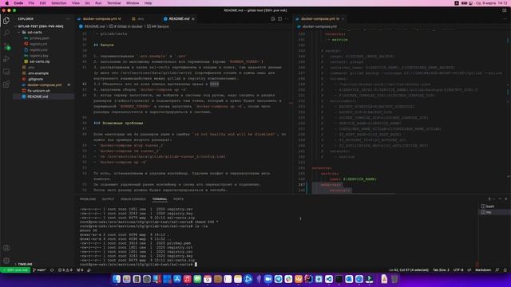Select README.md in Explorer tree
511x287 pixels.
click(44, 96)
